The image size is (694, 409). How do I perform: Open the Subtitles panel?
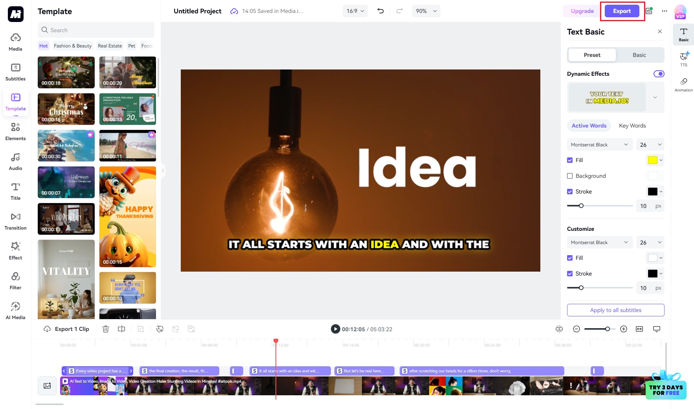[x=15, y=72]
